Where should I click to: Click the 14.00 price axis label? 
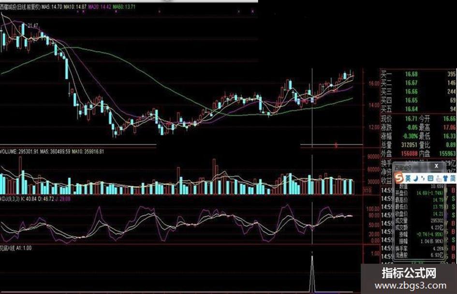(x=374, y=105)
